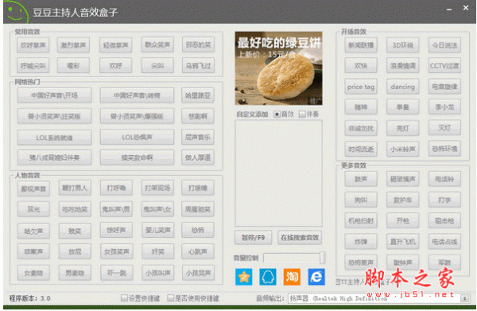Play the 今日说法 opening effect
The width and height of the screenshot is (477, 311).
444,45
